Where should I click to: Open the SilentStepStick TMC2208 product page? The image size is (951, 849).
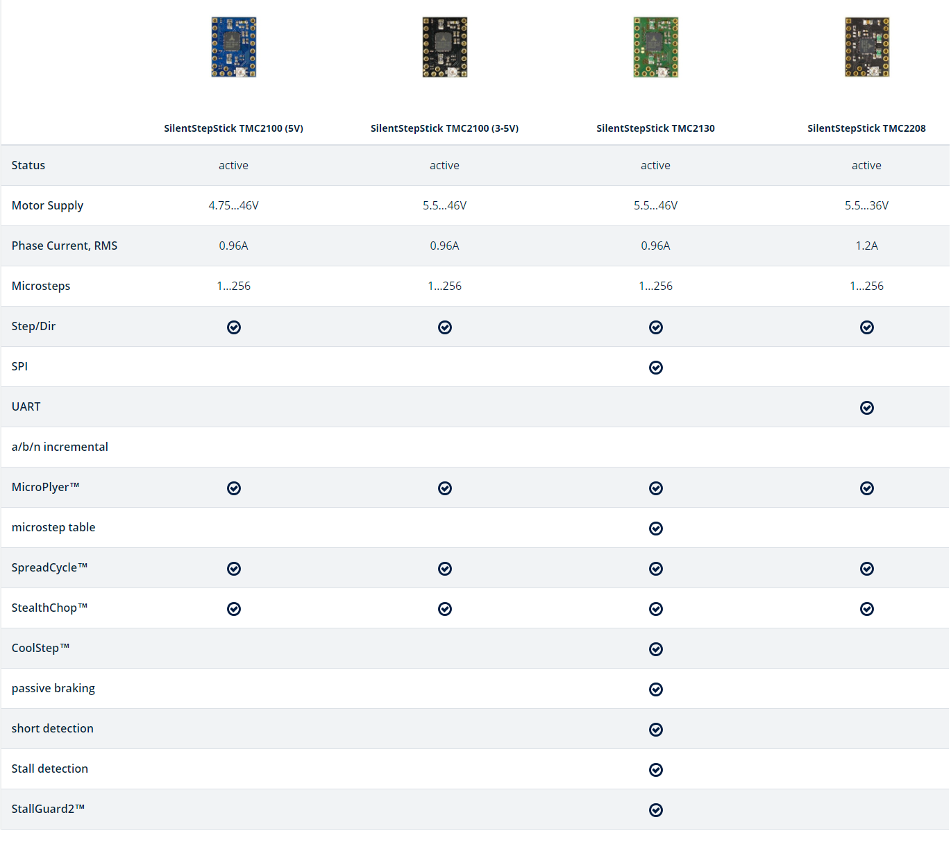[866, 128]
